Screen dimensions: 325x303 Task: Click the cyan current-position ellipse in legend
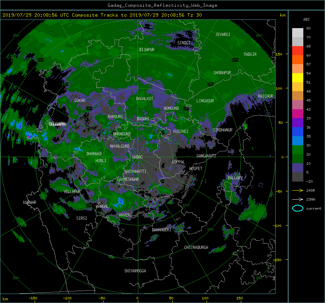click(298, 208)
